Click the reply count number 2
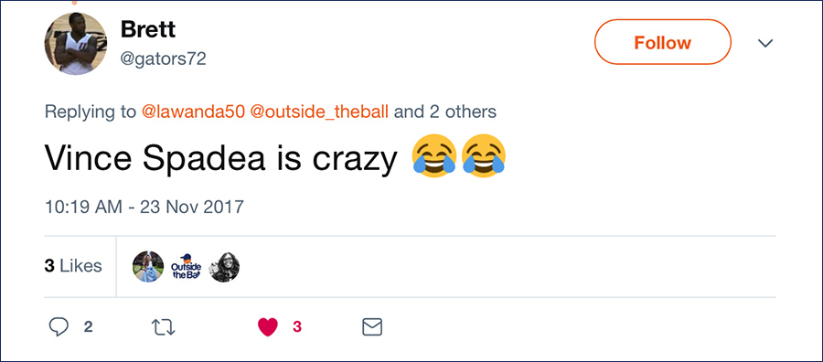Viewport: 823px width, 362px height. point(88,327)
